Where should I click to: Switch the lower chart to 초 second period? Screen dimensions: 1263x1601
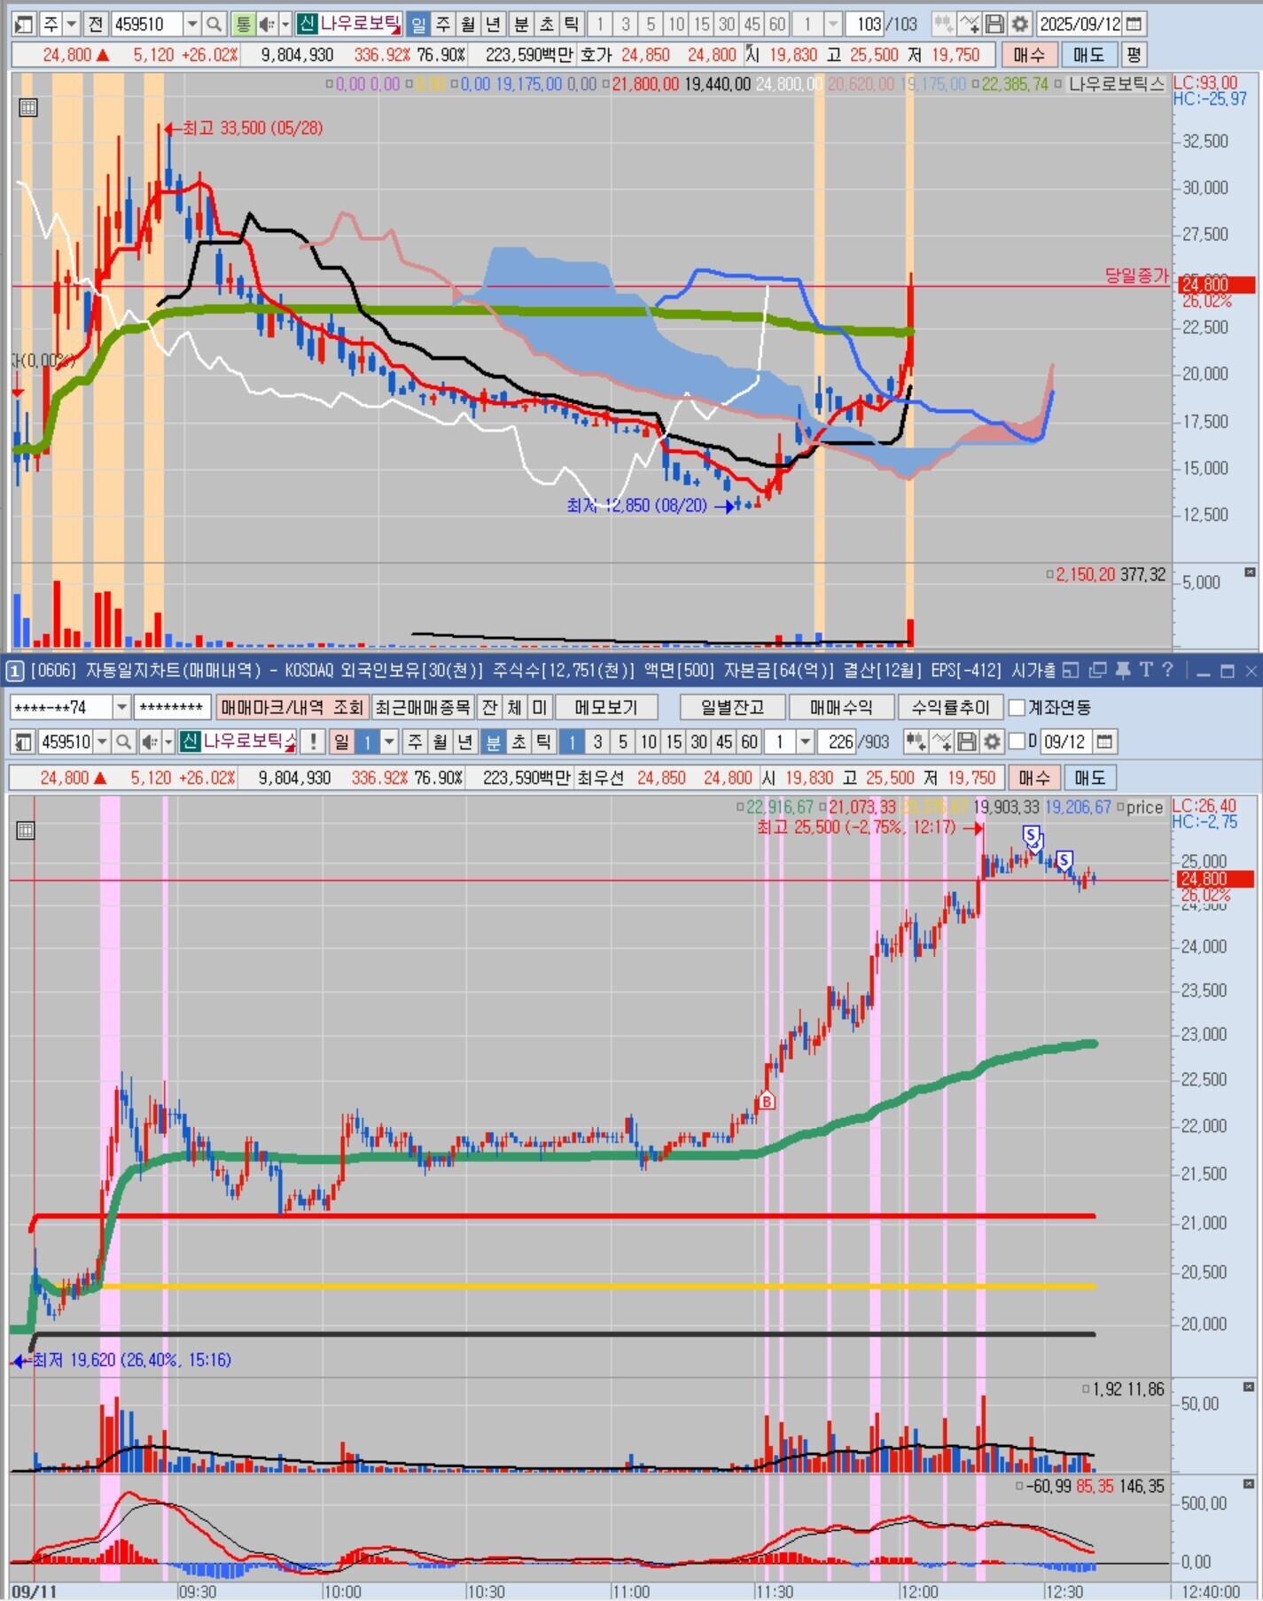tap(518, 742)
